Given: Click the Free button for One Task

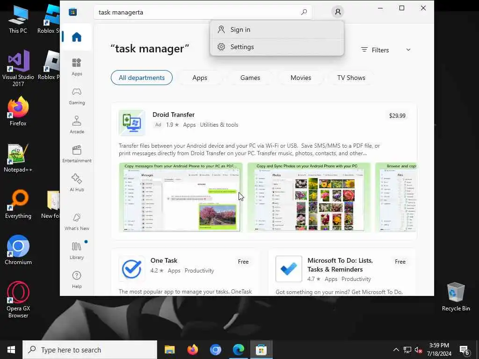Looking at the screenshot, I should click(x=243, y=262).
